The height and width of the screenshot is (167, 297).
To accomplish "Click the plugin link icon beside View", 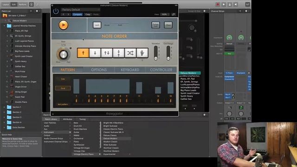I will coord(173,14).
